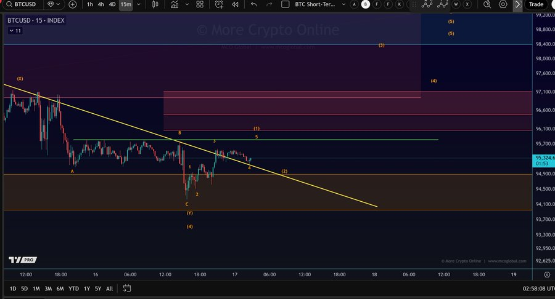Create an alert with the alarm clock icon
This screenshot has width=555, height=299.
coord(220,4)
